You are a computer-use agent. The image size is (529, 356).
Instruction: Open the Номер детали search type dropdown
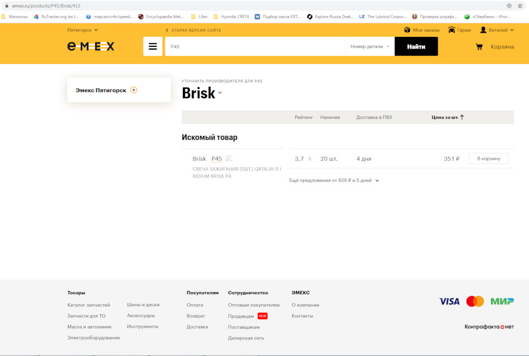(x=370, y=47)
